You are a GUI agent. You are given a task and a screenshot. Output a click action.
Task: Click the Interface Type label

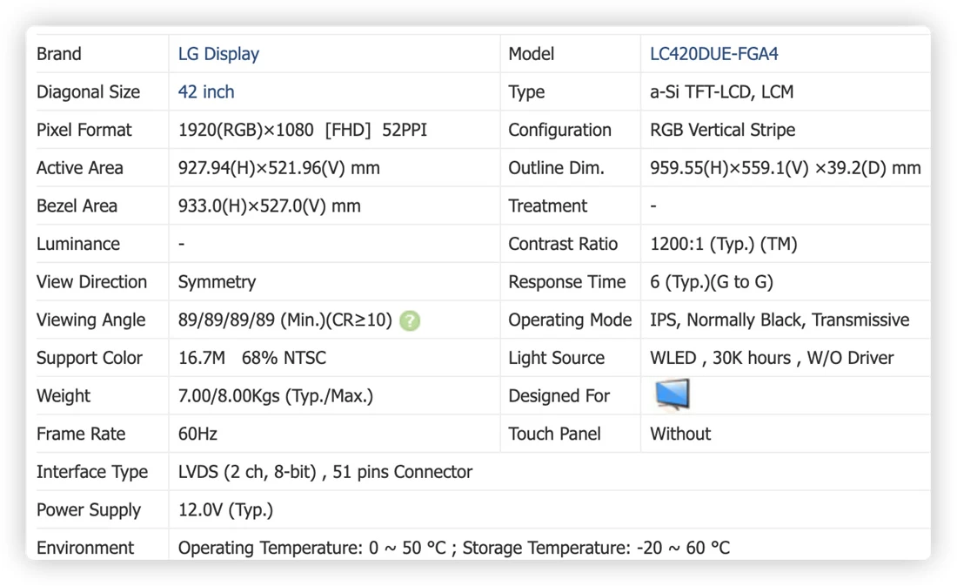tap(92, 472)
